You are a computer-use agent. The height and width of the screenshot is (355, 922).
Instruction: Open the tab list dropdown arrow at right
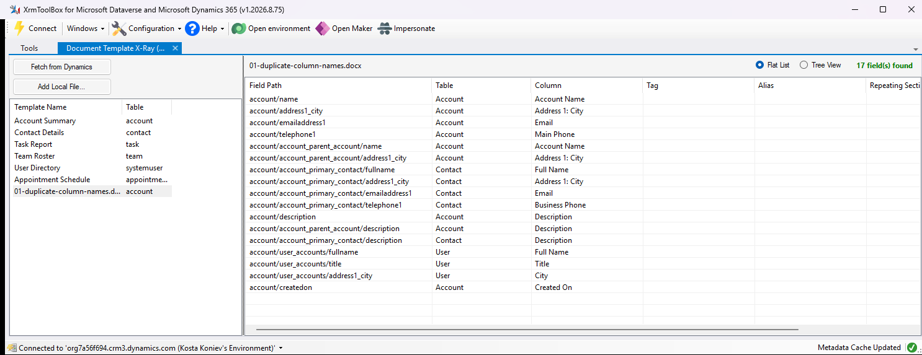click(x=916, y=49)
